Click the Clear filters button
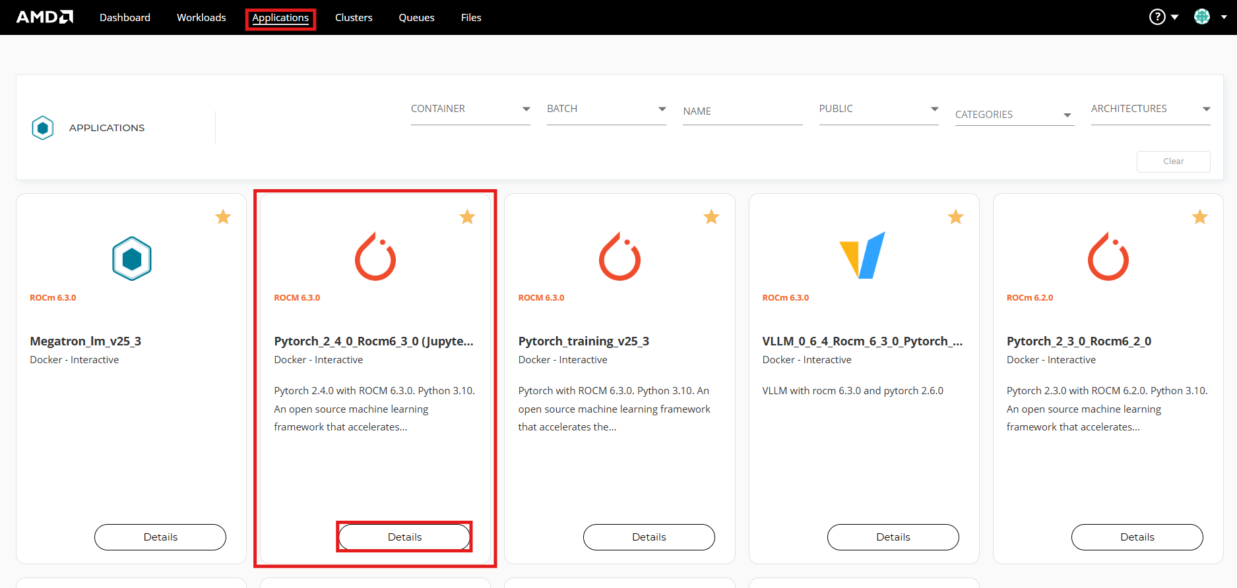1237x588 pixels. pos(1174,162)
